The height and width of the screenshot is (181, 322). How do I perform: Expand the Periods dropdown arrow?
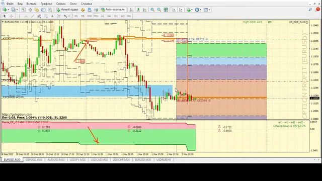point(200,10)
